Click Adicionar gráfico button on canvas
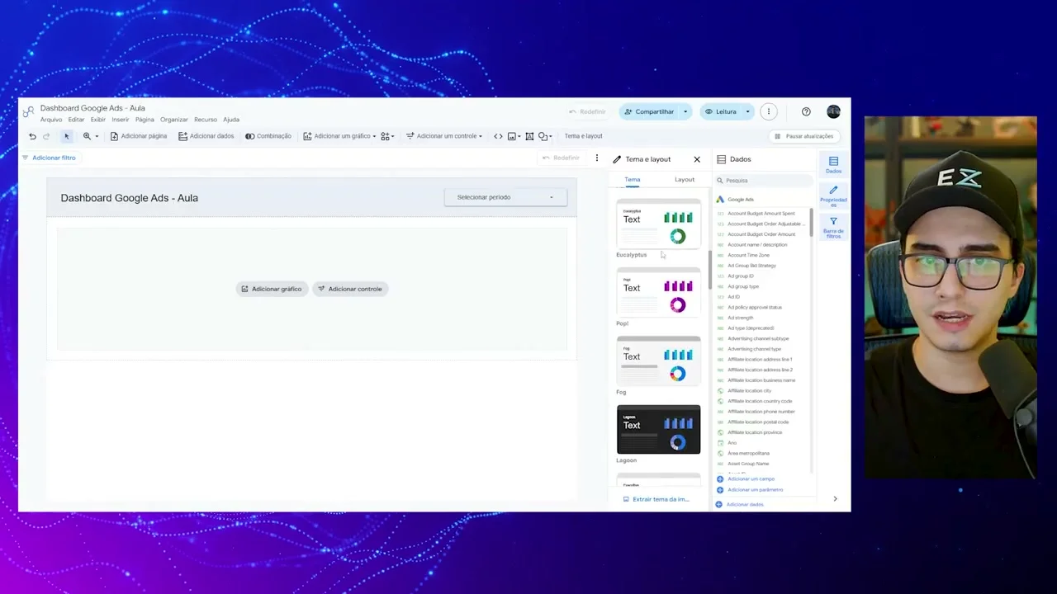The width and height of the screenshot is (1057, 594). point(272,289)
